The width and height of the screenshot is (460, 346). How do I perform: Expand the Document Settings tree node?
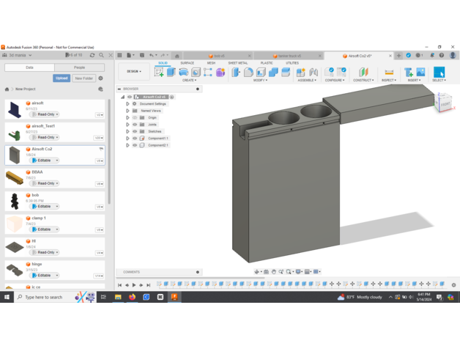click(x=128, y=104)
